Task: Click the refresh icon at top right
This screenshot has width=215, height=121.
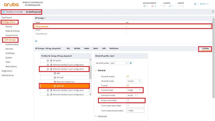Action: click(213, 12)
